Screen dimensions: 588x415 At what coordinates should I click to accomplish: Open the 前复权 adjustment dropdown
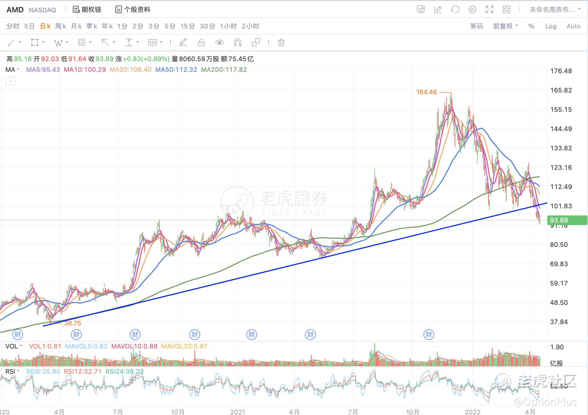pyautogui.click(x=506, y=26)
